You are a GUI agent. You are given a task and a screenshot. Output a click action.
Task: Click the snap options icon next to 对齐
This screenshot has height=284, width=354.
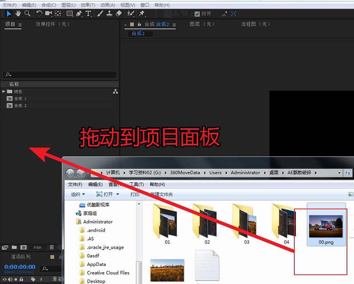224,14
